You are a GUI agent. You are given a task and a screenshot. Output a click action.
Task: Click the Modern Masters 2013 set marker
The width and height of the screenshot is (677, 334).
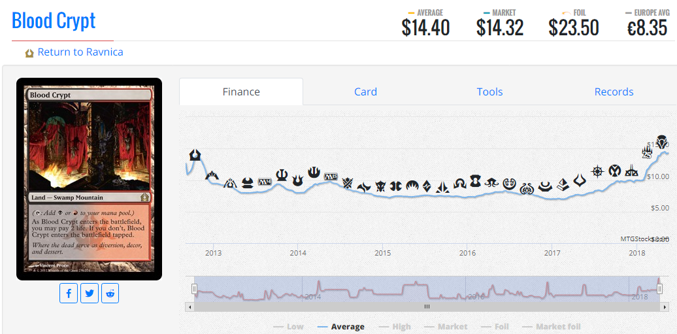tap(247, 182)
